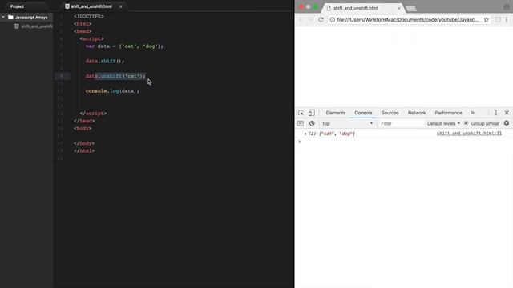The image size is (513, 288).
Task: Click the HTML file icon in project tree
Action: coord(16,26)
